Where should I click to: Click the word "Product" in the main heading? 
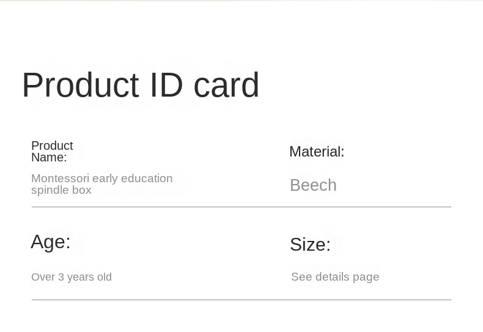(81, 85)
